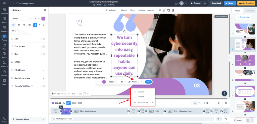Zoom in the timeline with plus icon
Screen dimensions: 257x124
[219, 103]
